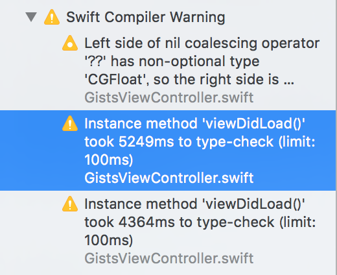The height and width of the screenshot is (275, 337).
Task: Click the '(limit:' text in the 4364ms warning
Action: 297,222
